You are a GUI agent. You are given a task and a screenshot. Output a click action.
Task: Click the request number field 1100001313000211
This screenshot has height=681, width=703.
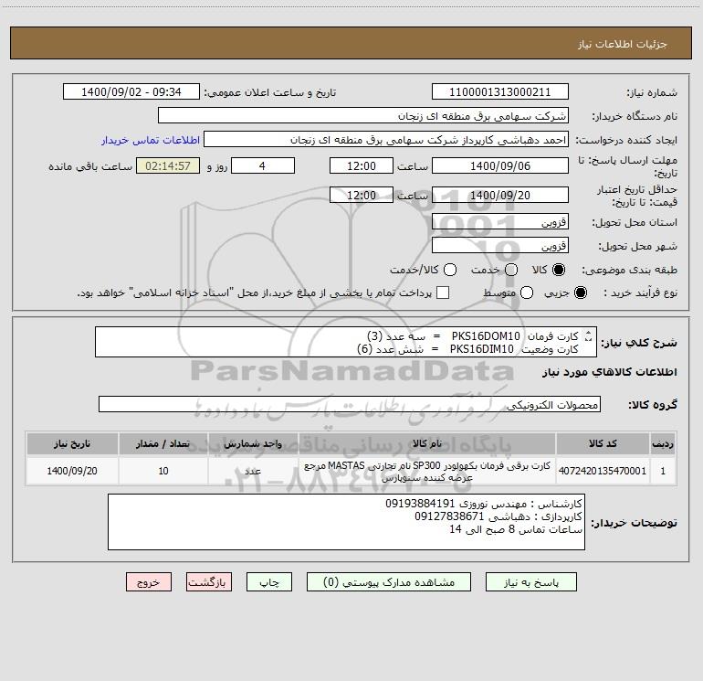click(500, 91)
